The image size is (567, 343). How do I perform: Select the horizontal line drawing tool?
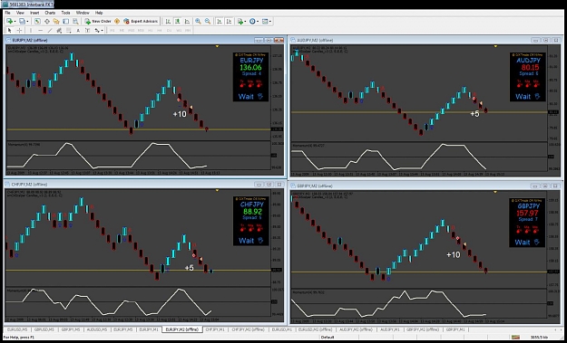41,31
